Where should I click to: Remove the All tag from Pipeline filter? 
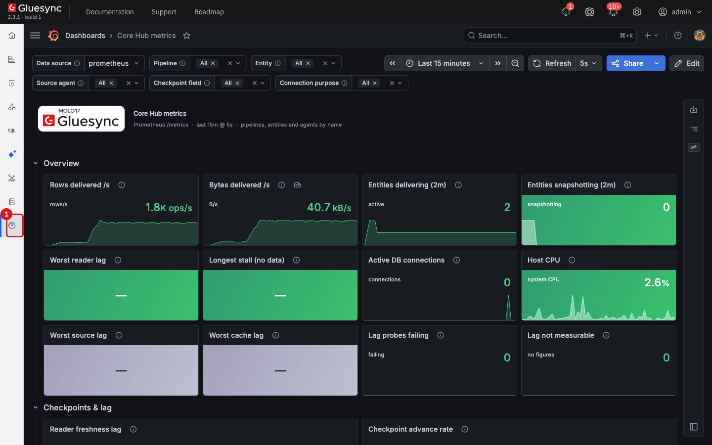coord(213,63)
